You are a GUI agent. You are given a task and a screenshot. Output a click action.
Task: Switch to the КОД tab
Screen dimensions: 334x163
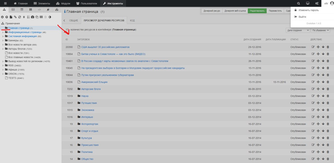(132, 21)
